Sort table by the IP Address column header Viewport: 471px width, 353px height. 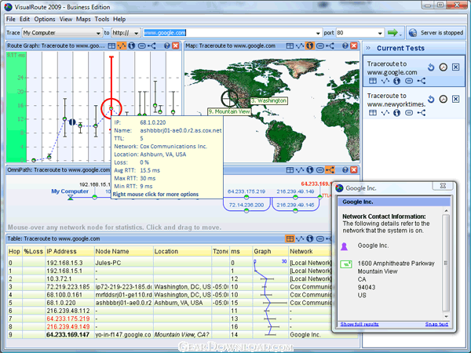[x=69, y=252]
